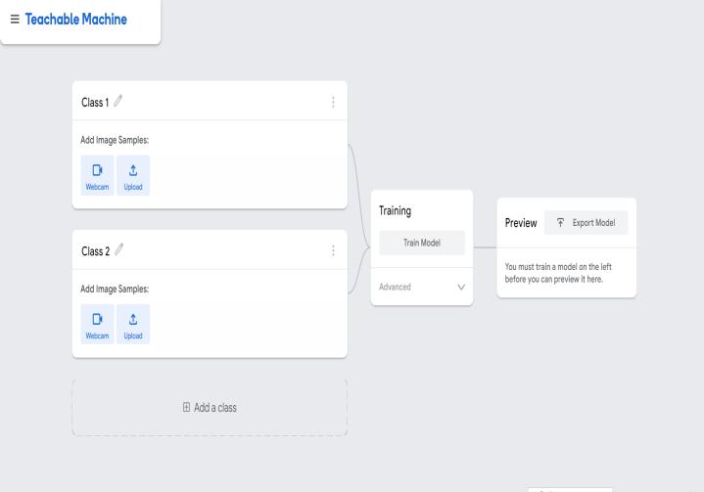Viewport: 704px width, 492px height.
Task: Expand the Advanced section label
Action: click(396, 287)
